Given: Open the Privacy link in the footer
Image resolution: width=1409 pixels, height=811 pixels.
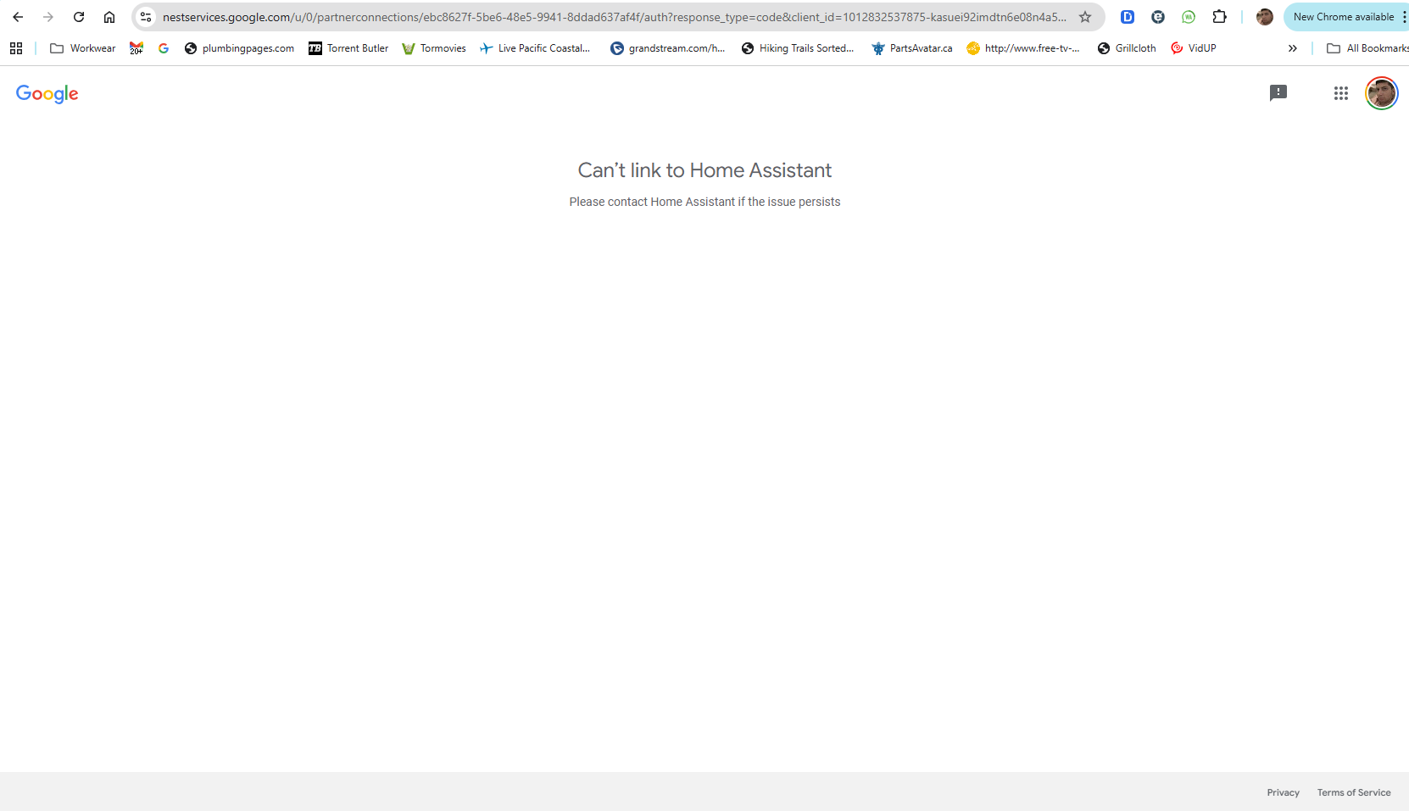Looking at the screenshot, I should pyautogui.click(x=1284, y=792).
